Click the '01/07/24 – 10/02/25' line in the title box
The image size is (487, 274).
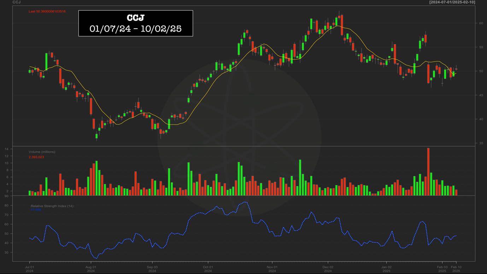pyautogui.click(x=136, y=29)
